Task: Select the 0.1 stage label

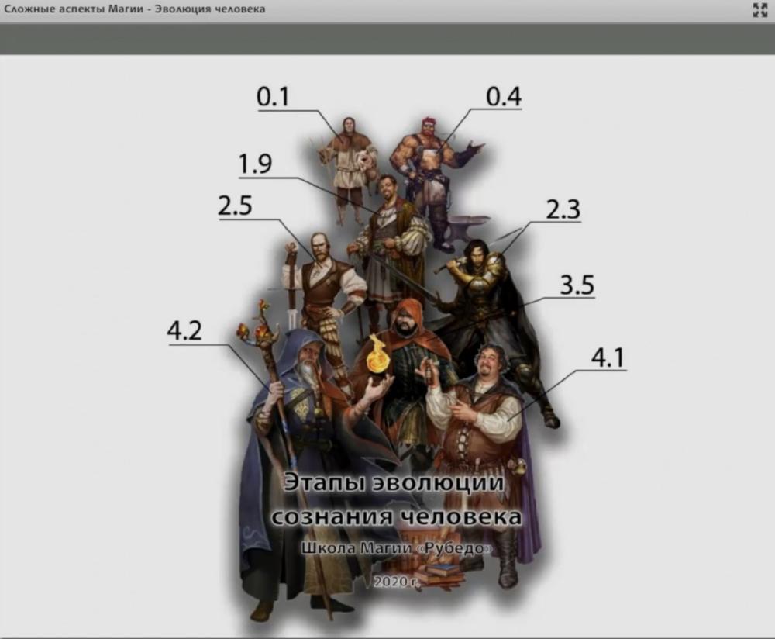Action: point(272,97)
